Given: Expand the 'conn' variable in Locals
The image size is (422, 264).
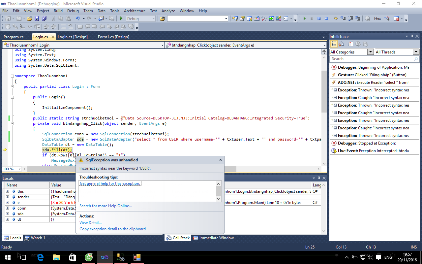Looking at the screenshot, I should pos(7,208).
